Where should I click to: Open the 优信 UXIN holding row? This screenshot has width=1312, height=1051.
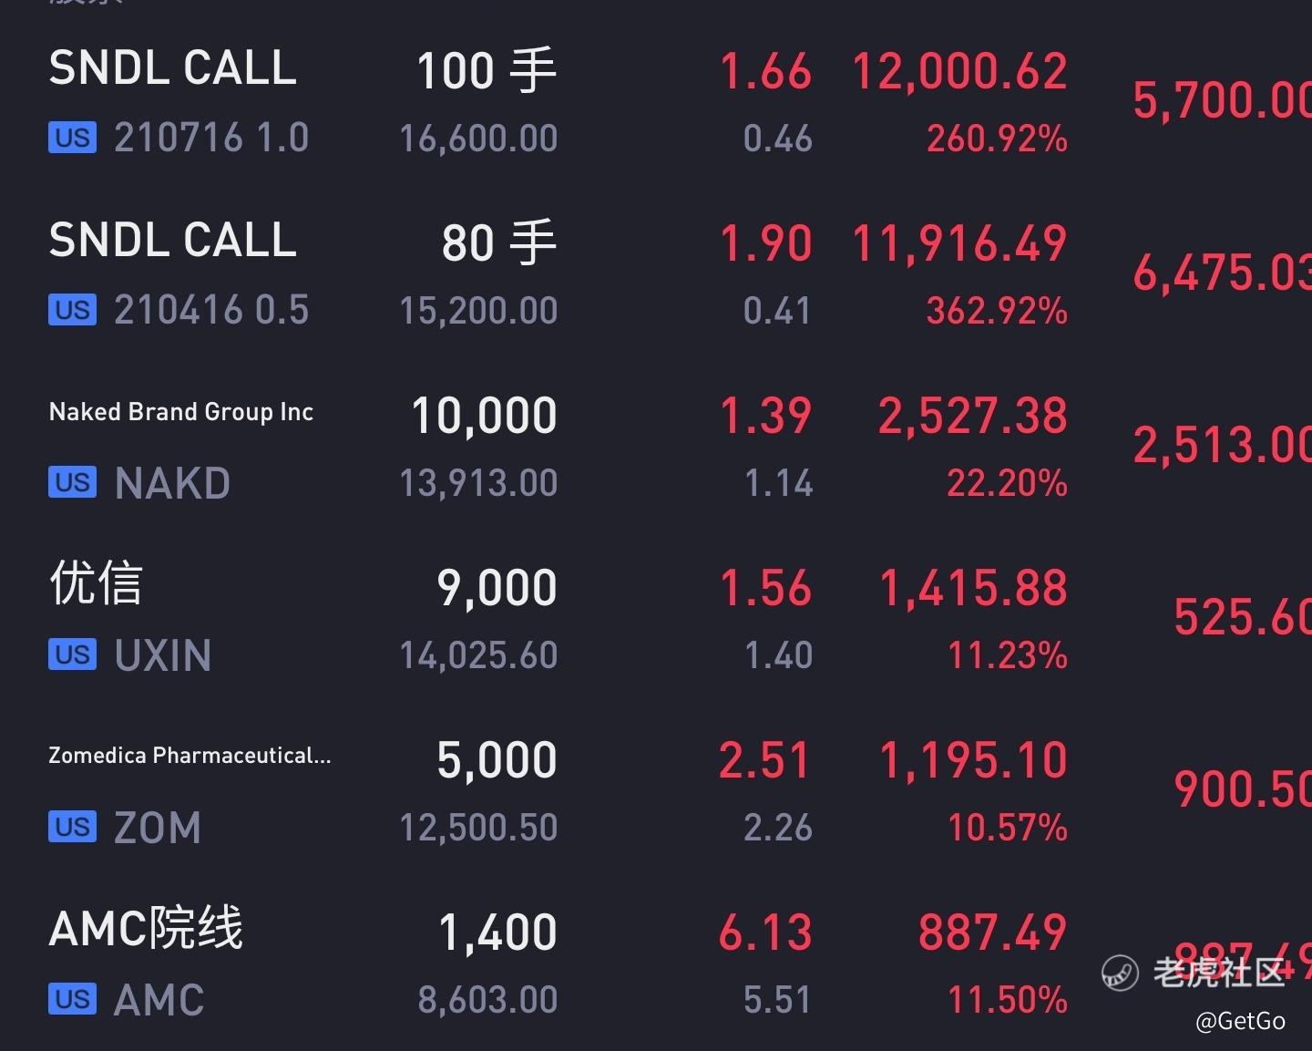(656, 619)
